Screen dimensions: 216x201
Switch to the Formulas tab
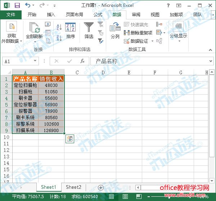(98, 15)
